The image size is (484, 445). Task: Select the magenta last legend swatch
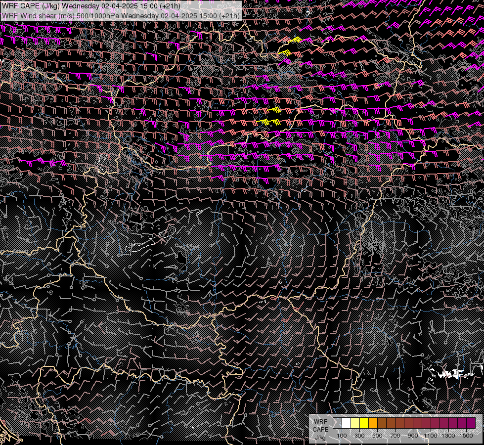click(x=471, y=423)
